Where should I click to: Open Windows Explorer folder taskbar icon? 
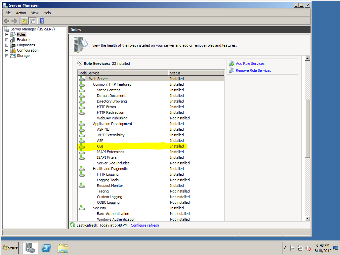point(63,248)
